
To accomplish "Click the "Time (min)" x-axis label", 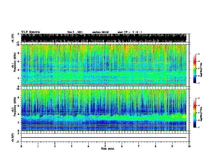I will (x=108, y=149).
